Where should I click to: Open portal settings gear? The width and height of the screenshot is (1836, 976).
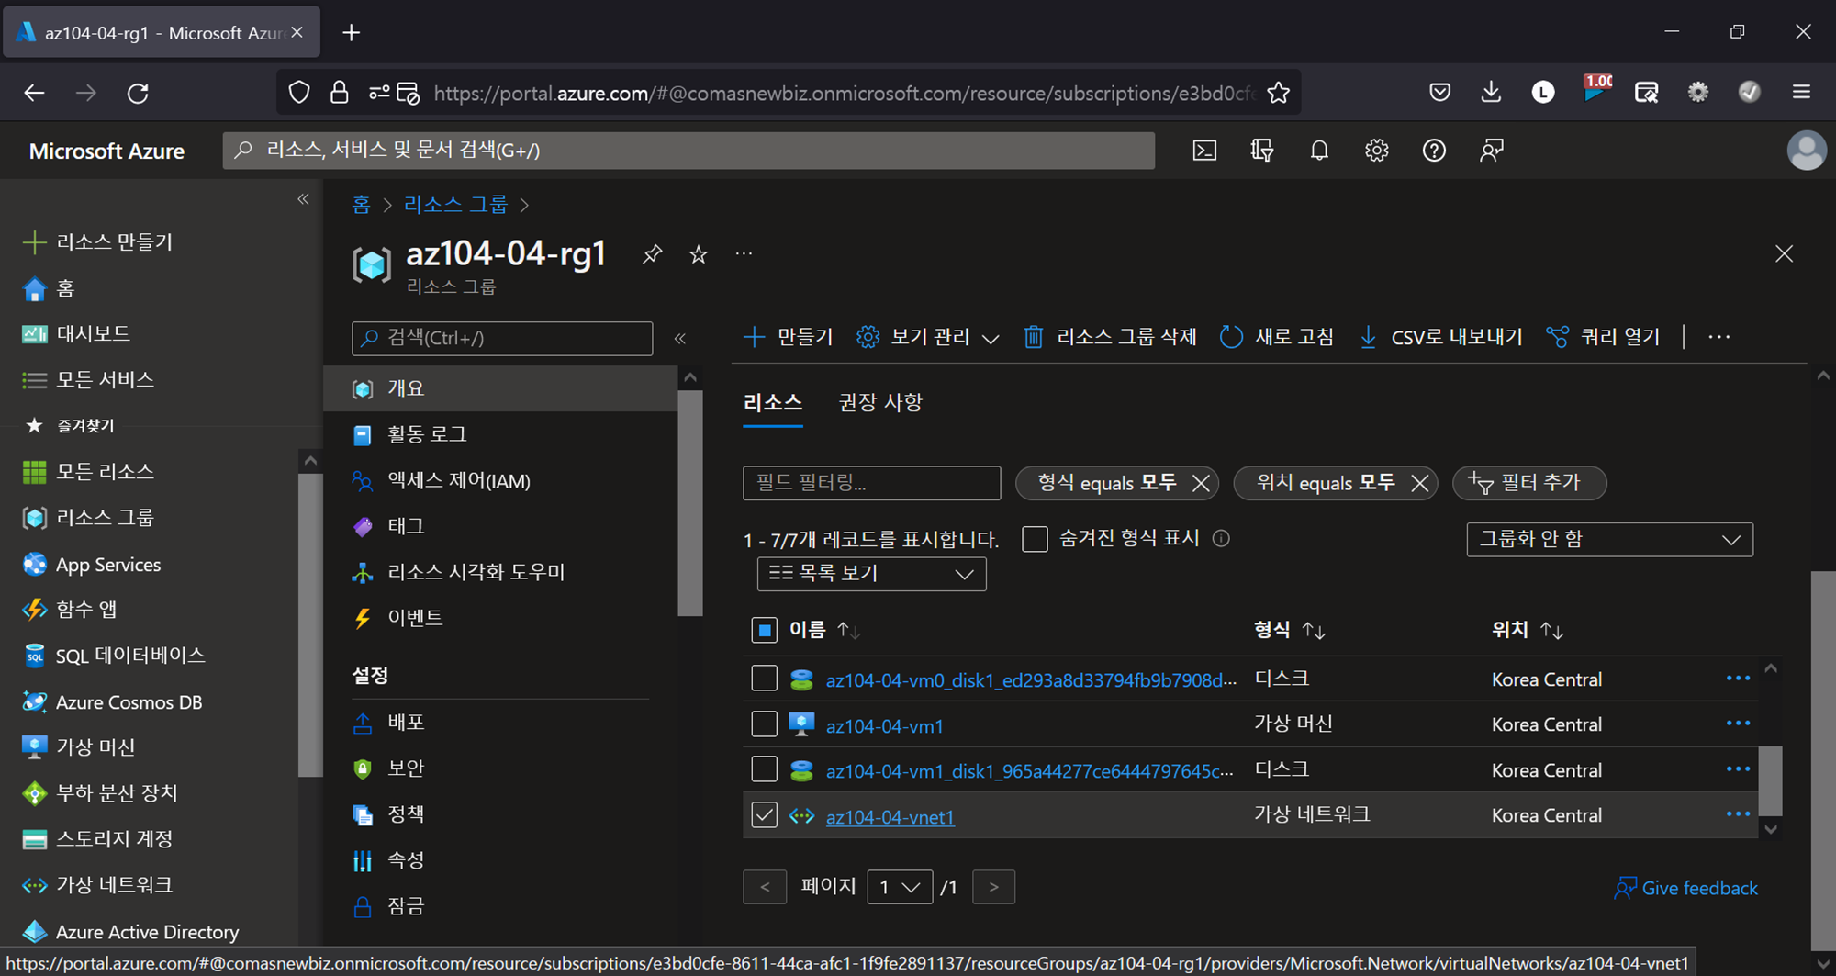pyautogui.click(x=1376, y=151)
